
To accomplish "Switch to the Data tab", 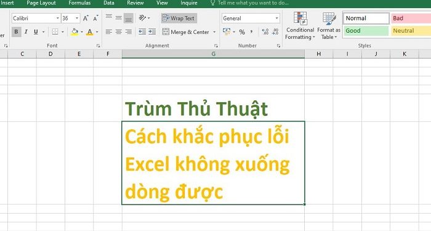I will pyautogui.click(x=109, y=3).
